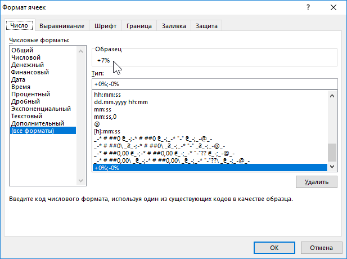Select Общий number format
Viewport: 347px width, 259px height.
point(43,50)
